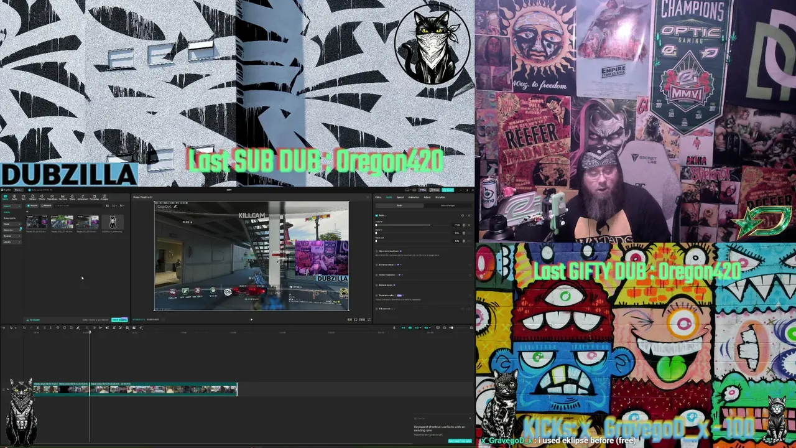Click the Ratio icon in the player controls
This screenshot has height=448, width=796.
click(362, 319)
